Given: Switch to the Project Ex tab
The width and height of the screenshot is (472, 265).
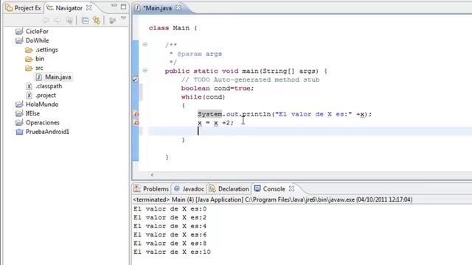Looking at the screenshot, I should coord(24,8).
